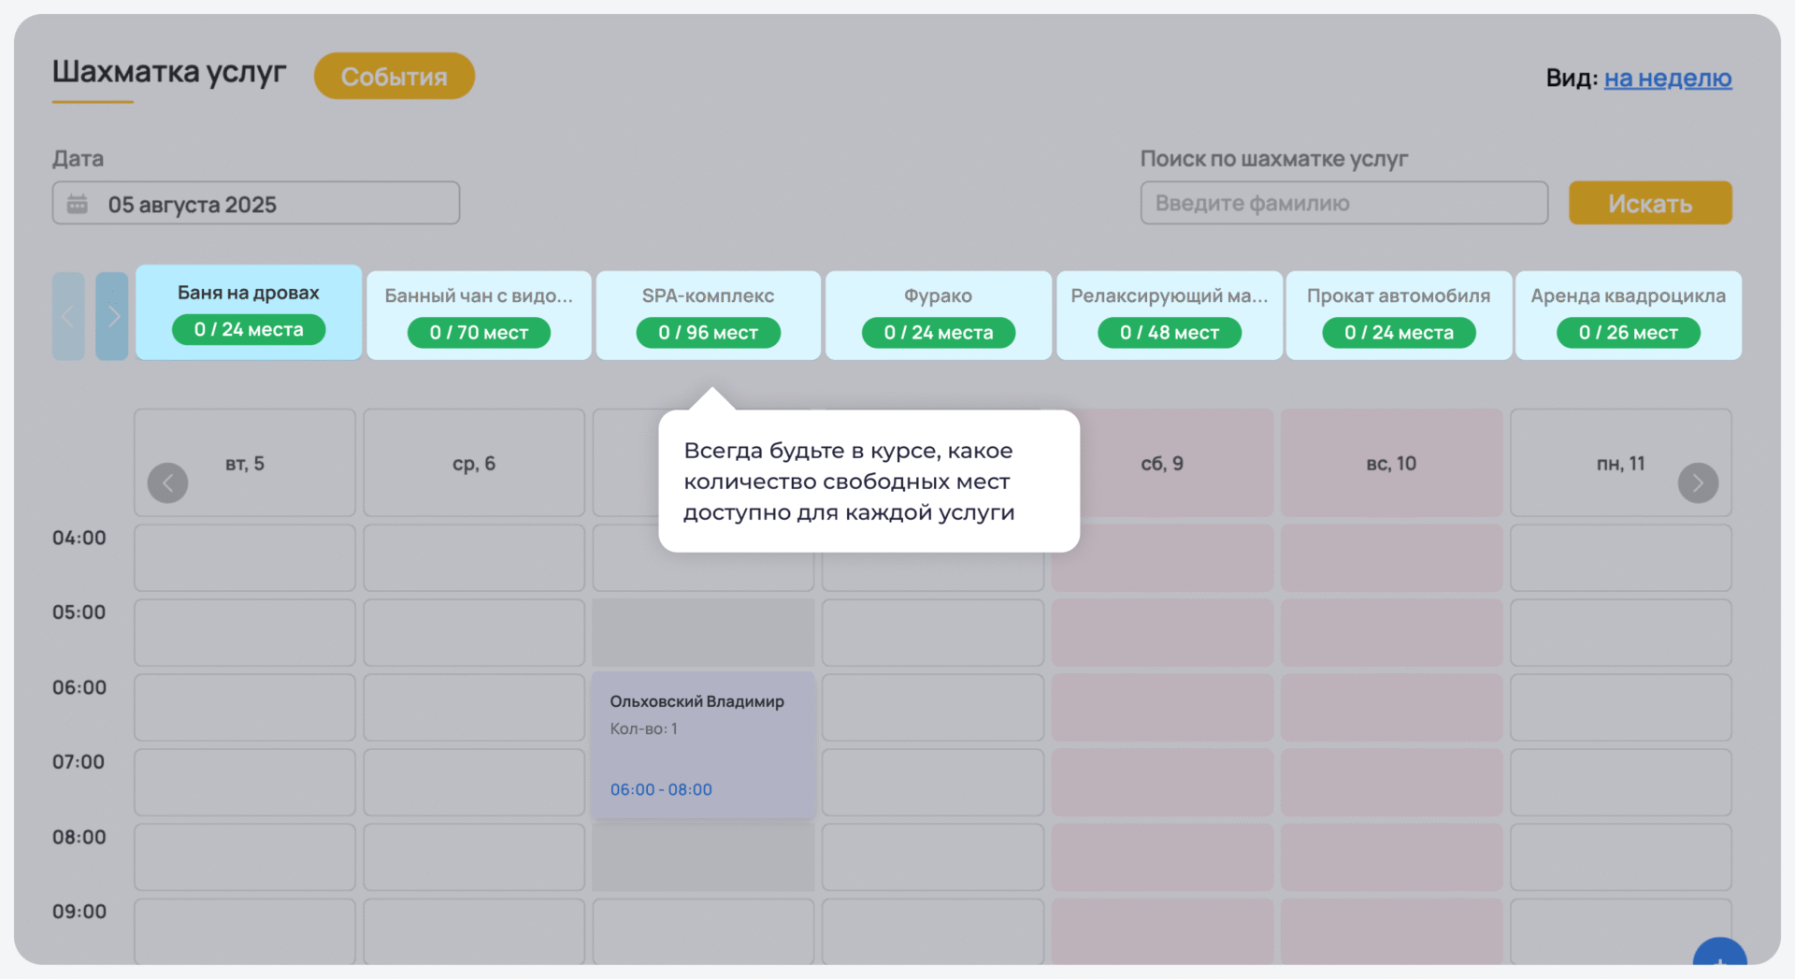This screenshot has height=979, width=1795.
Task: Switch to the 'Фурако' service
Action: coord(938,315)
